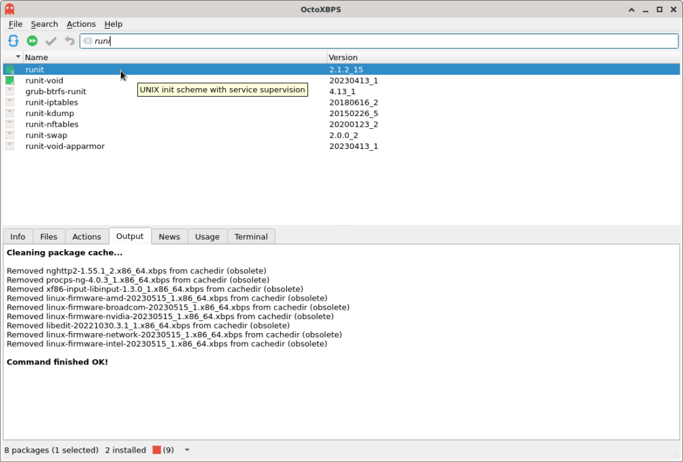Sort packages by Name column header
The image size is (683, 462).
(x=173, y=57)
